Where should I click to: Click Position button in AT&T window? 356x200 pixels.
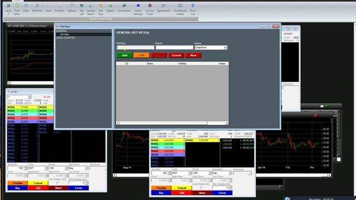click(x=17, y=183)
